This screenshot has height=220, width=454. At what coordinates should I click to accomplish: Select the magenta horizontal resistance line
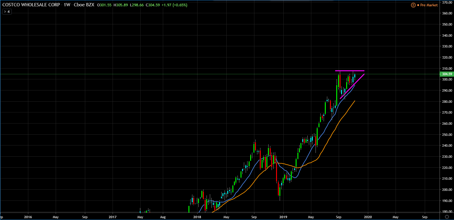(x=350, y=71)
